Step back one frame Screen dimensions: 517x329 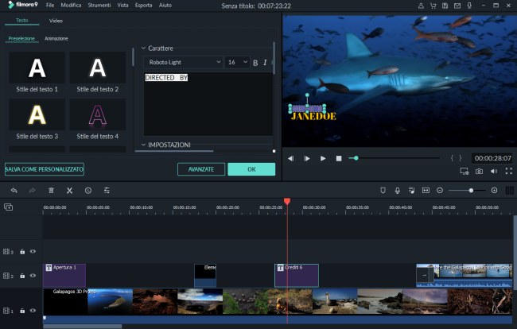tap(290, 158)
